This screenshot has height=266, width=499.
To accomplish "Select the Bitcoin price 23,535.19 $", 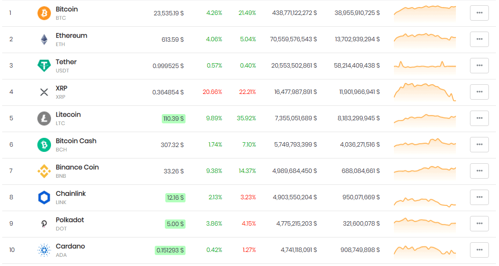I will 169,13.
